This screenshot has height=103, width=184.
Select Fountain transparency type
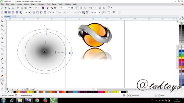(9, 12)
